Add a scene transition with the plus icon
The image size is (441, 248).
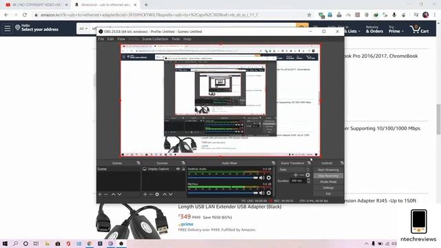[296, 175]
